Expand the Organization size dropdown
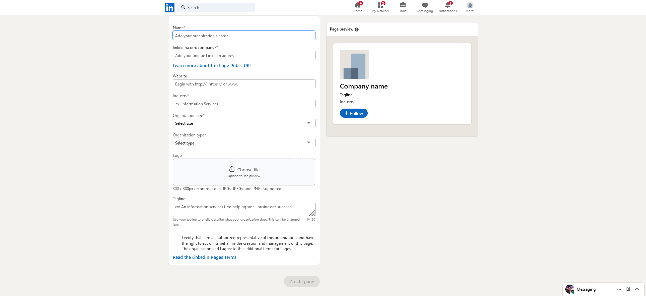Viewport: 646px width, 296px height. click(x=244, y=123)
